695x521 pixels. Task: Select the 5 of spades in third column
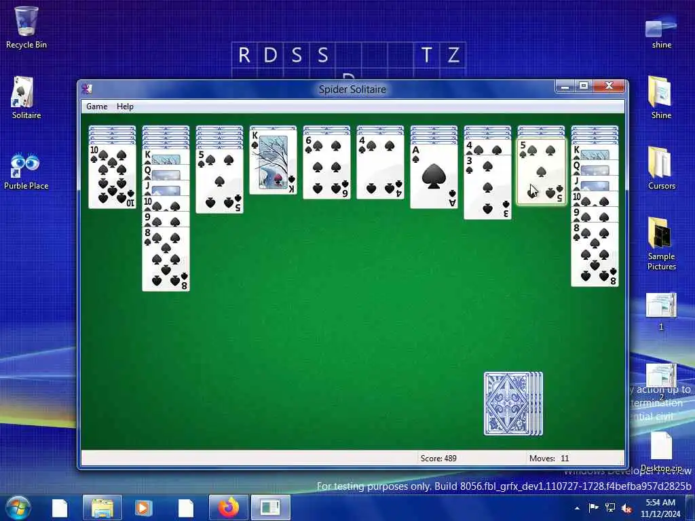pos(219,181)
